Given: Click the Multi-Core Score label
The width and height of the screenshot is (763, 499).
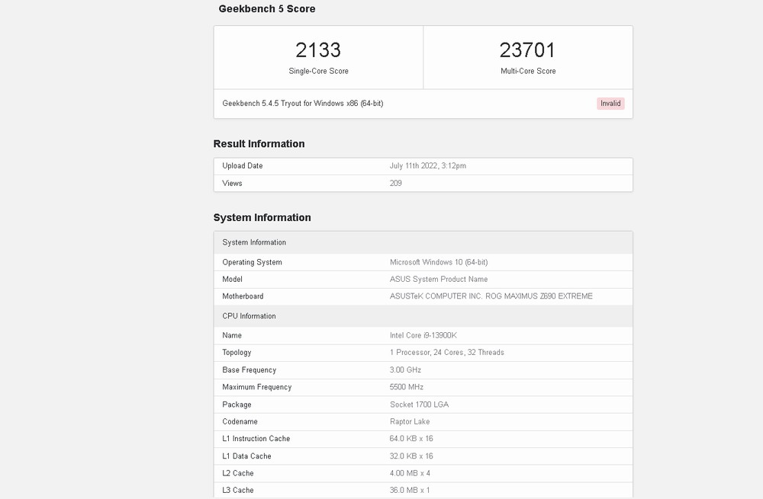Looking at the screenshot, I should pos(528,71).
